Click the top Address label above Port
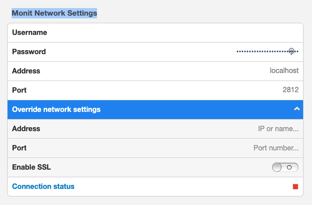Viewport: 312px width, 205px height. click(26, 71)
